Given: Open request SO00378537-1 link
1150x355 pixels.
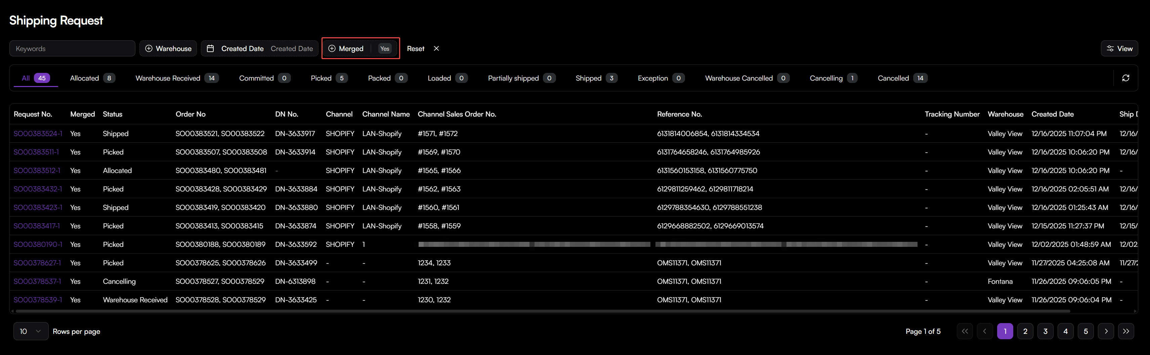Looking at the screenshot, I should [x=37, y=281].
